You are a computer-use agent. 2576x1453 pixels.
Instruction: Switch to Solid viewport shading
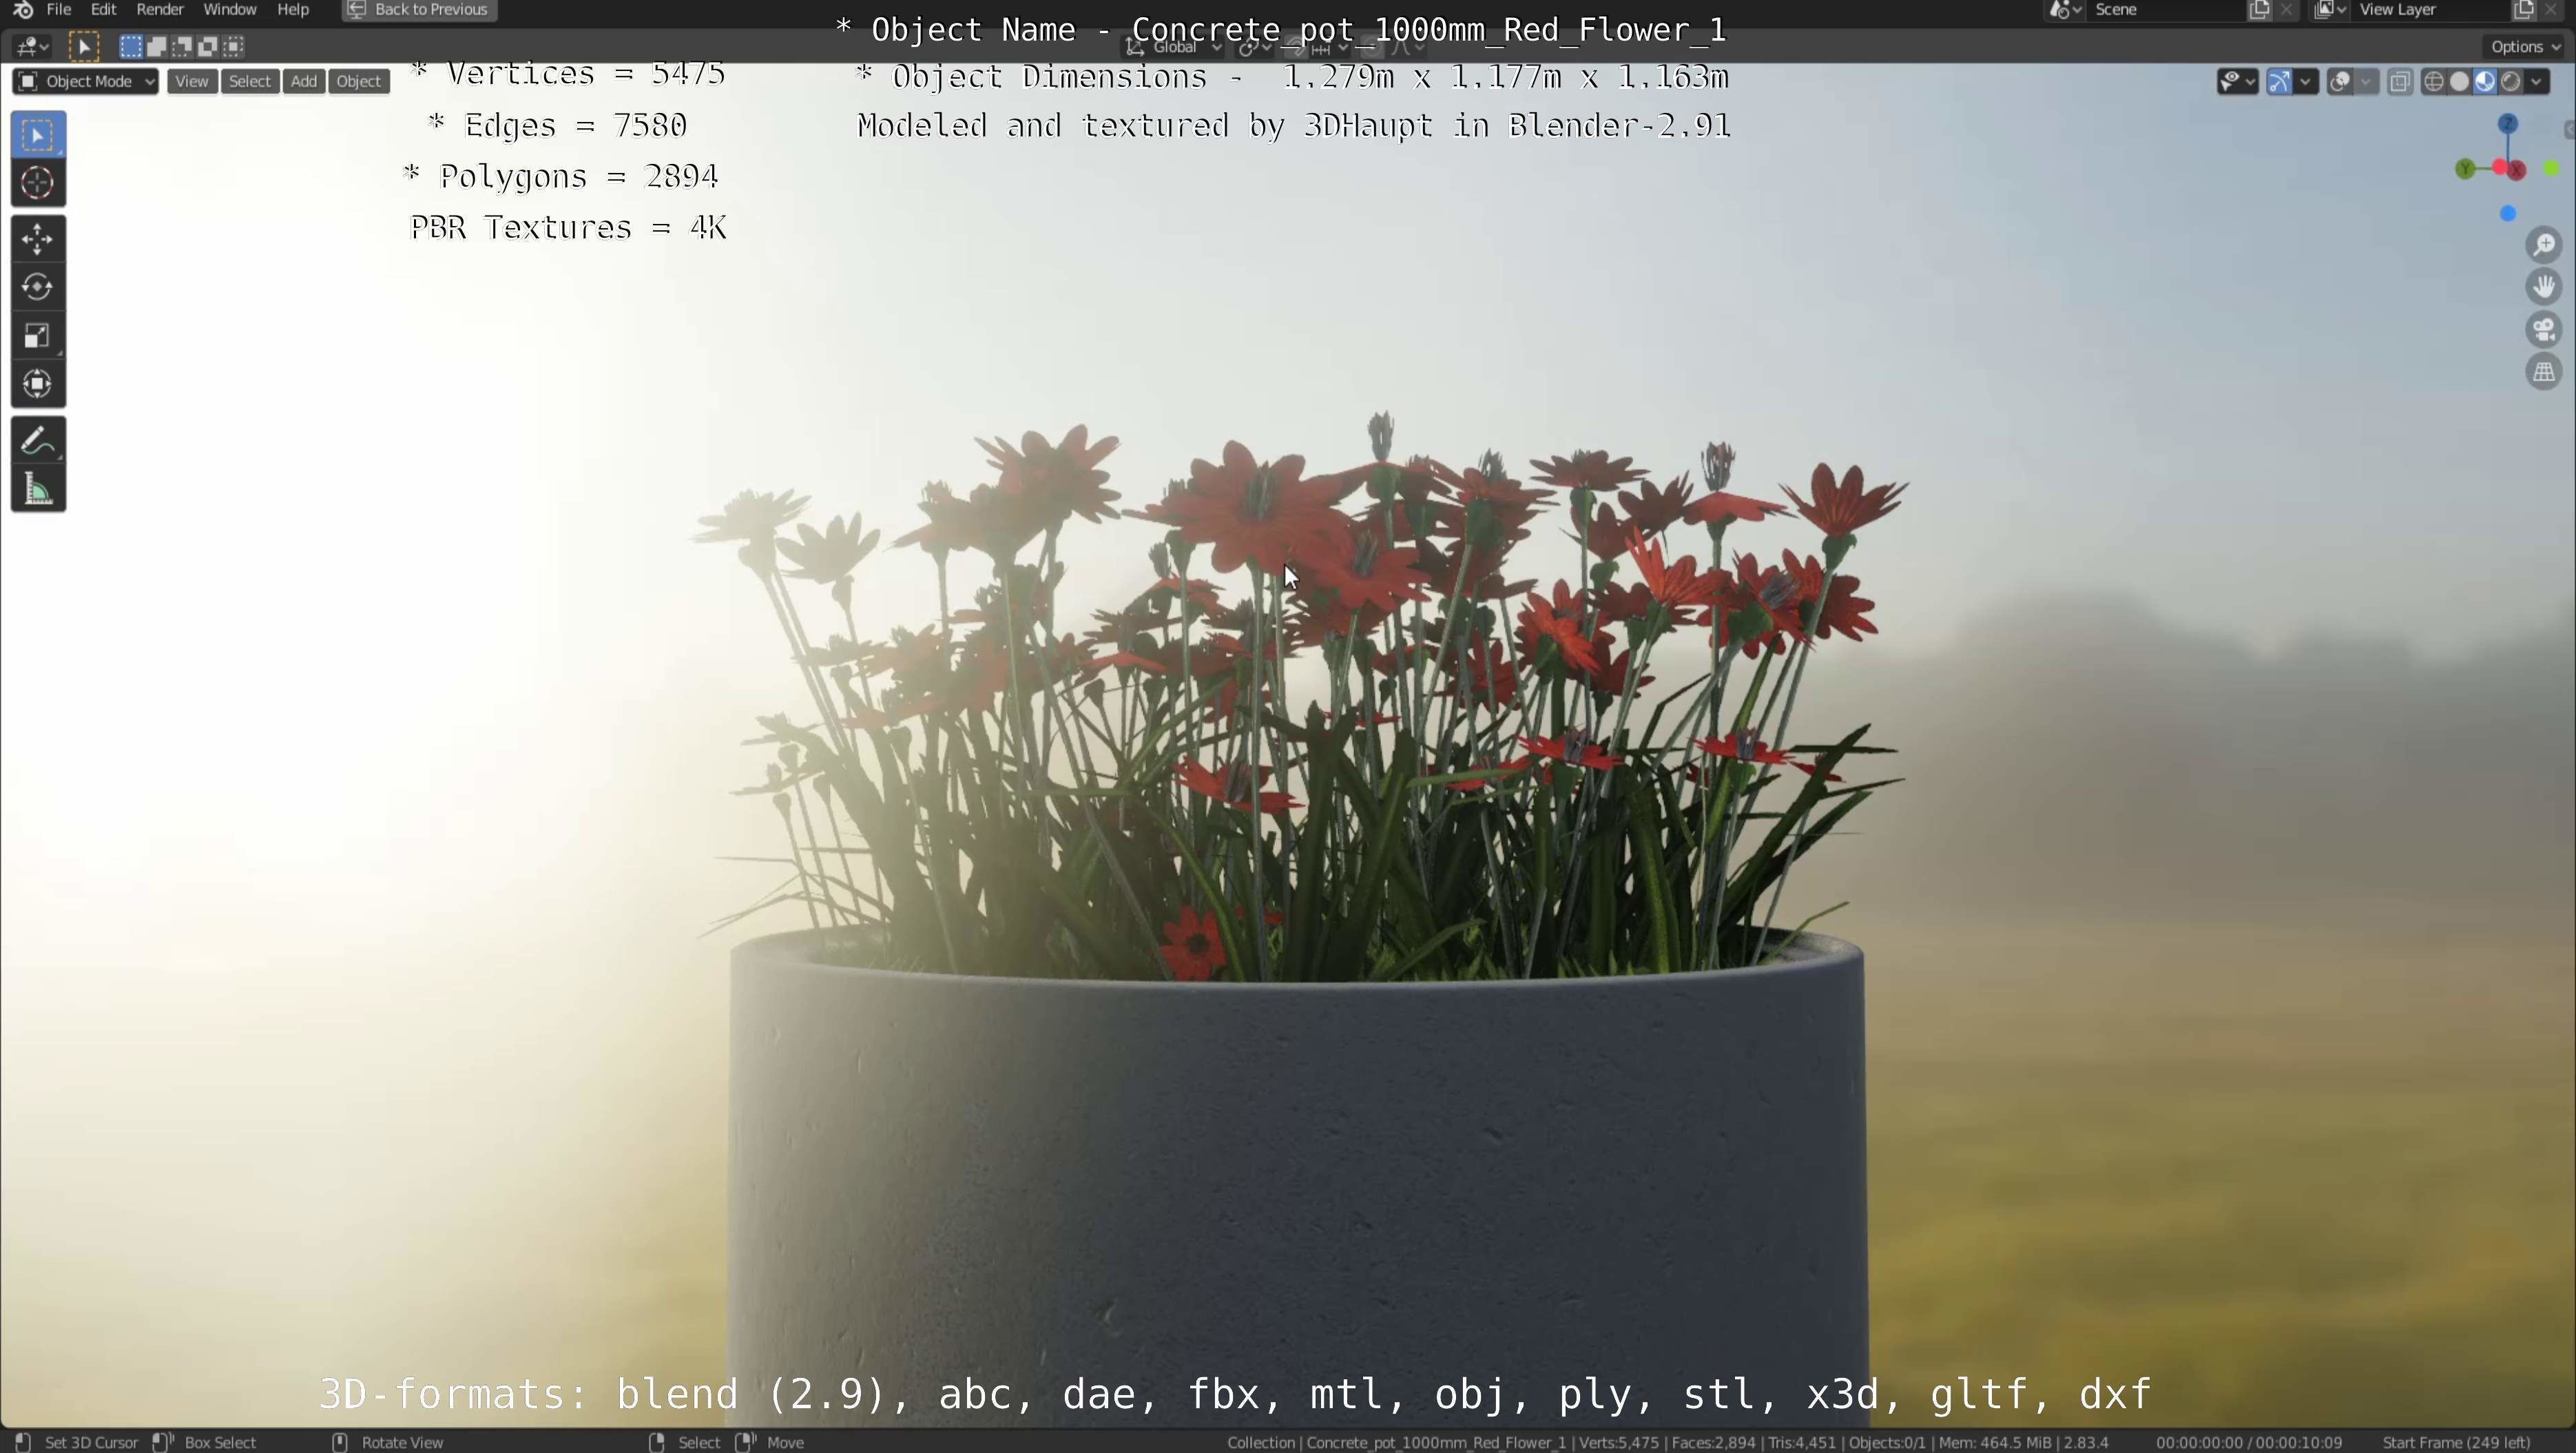(x=2460, y=82)
